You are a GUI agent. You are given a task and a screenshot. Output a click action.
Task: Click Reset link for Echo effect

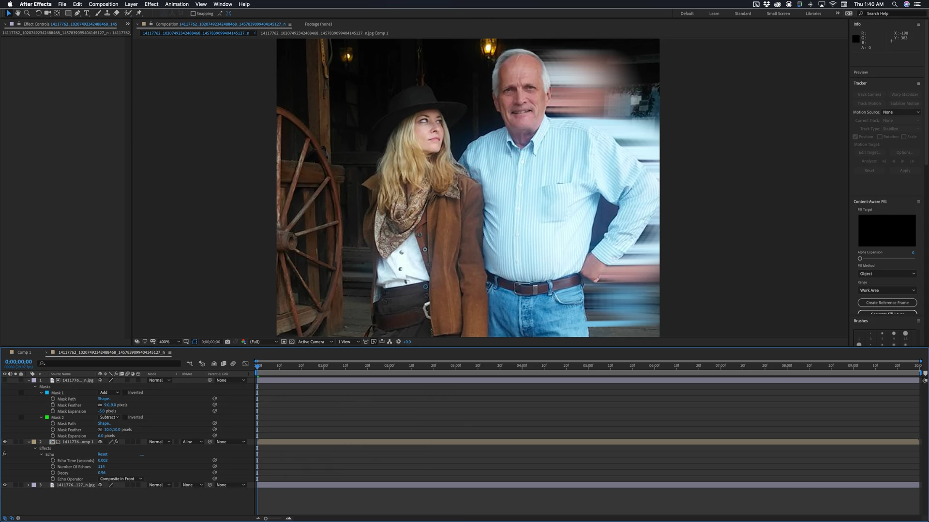click(x=103, y=454)
